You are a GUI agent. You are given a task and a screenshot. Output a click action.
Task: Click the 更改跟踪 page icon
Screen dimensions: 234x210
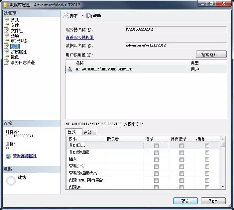(x=7, y=41)
